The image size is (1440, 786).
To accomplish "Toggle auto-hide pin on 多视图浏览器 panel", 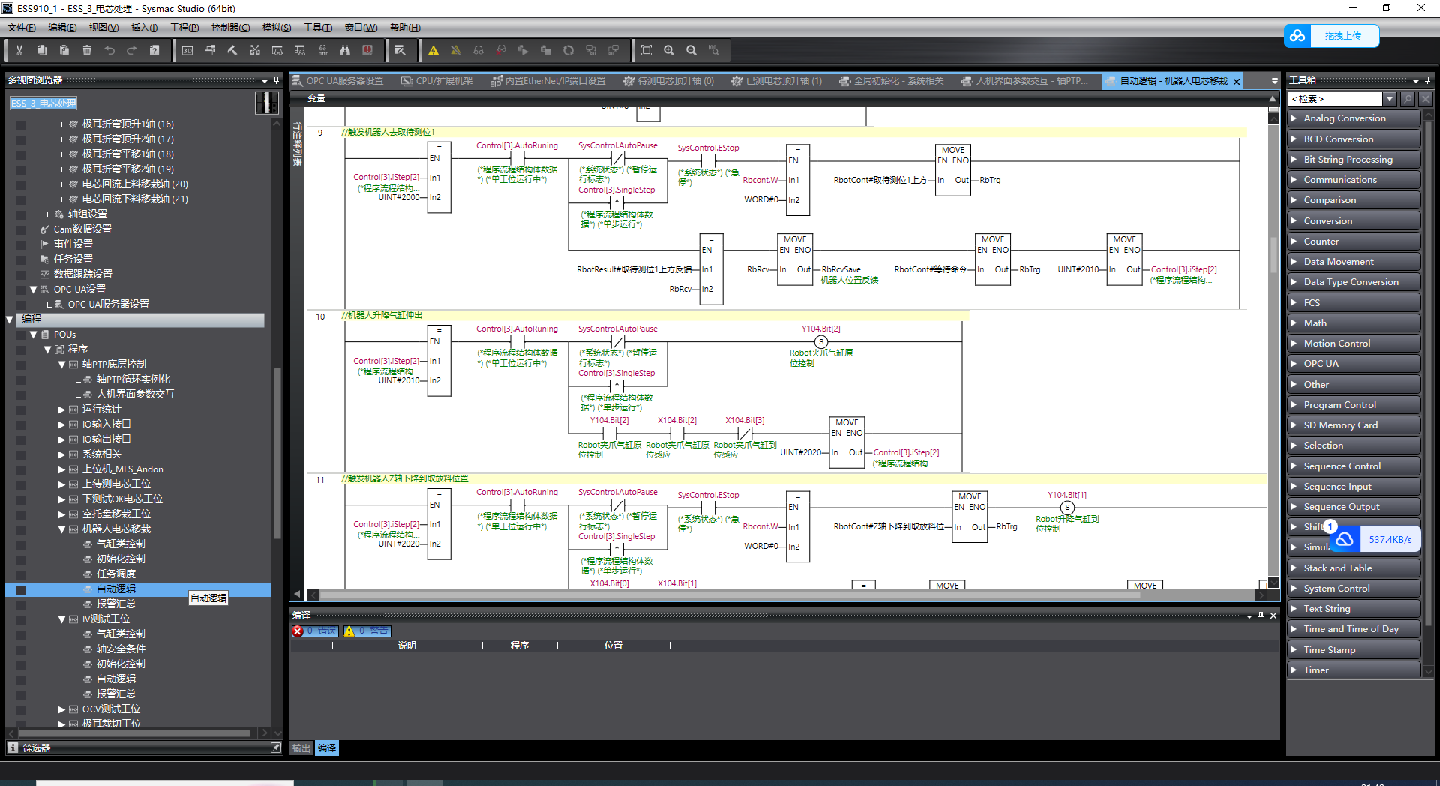I will [277, 79].
